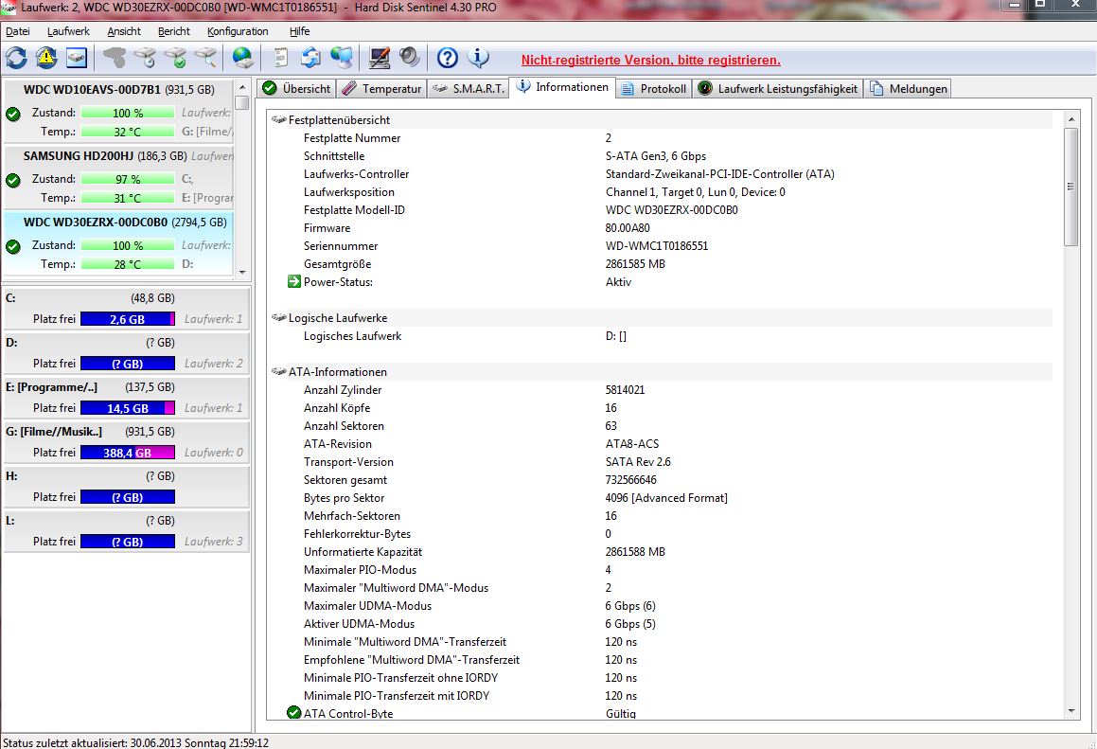Click the globe with disk toolbar icon

[x=242, y=58]
